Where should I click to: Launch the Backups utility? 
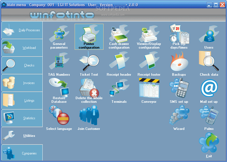click(x=179, y=64)
